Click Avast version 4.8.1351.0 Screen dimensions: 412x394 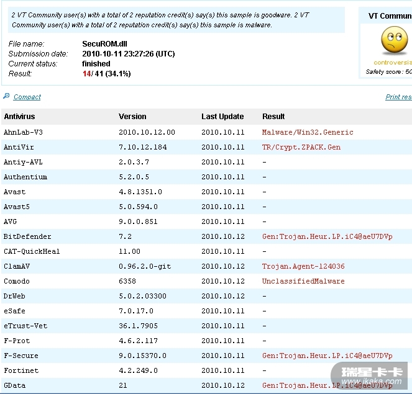point(140,192)
